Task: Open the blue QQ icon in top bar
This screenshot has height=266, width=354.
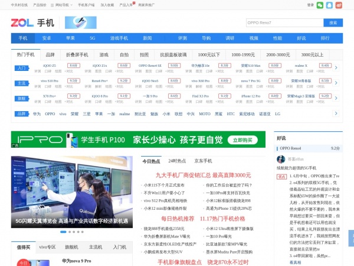Action: pyautogui.click(x=329, y=5)
